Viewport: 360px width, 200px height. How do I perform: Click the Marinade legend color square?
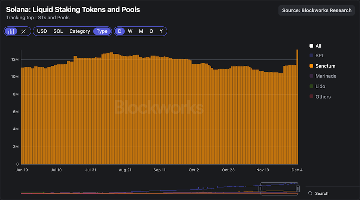coord(311,76)
